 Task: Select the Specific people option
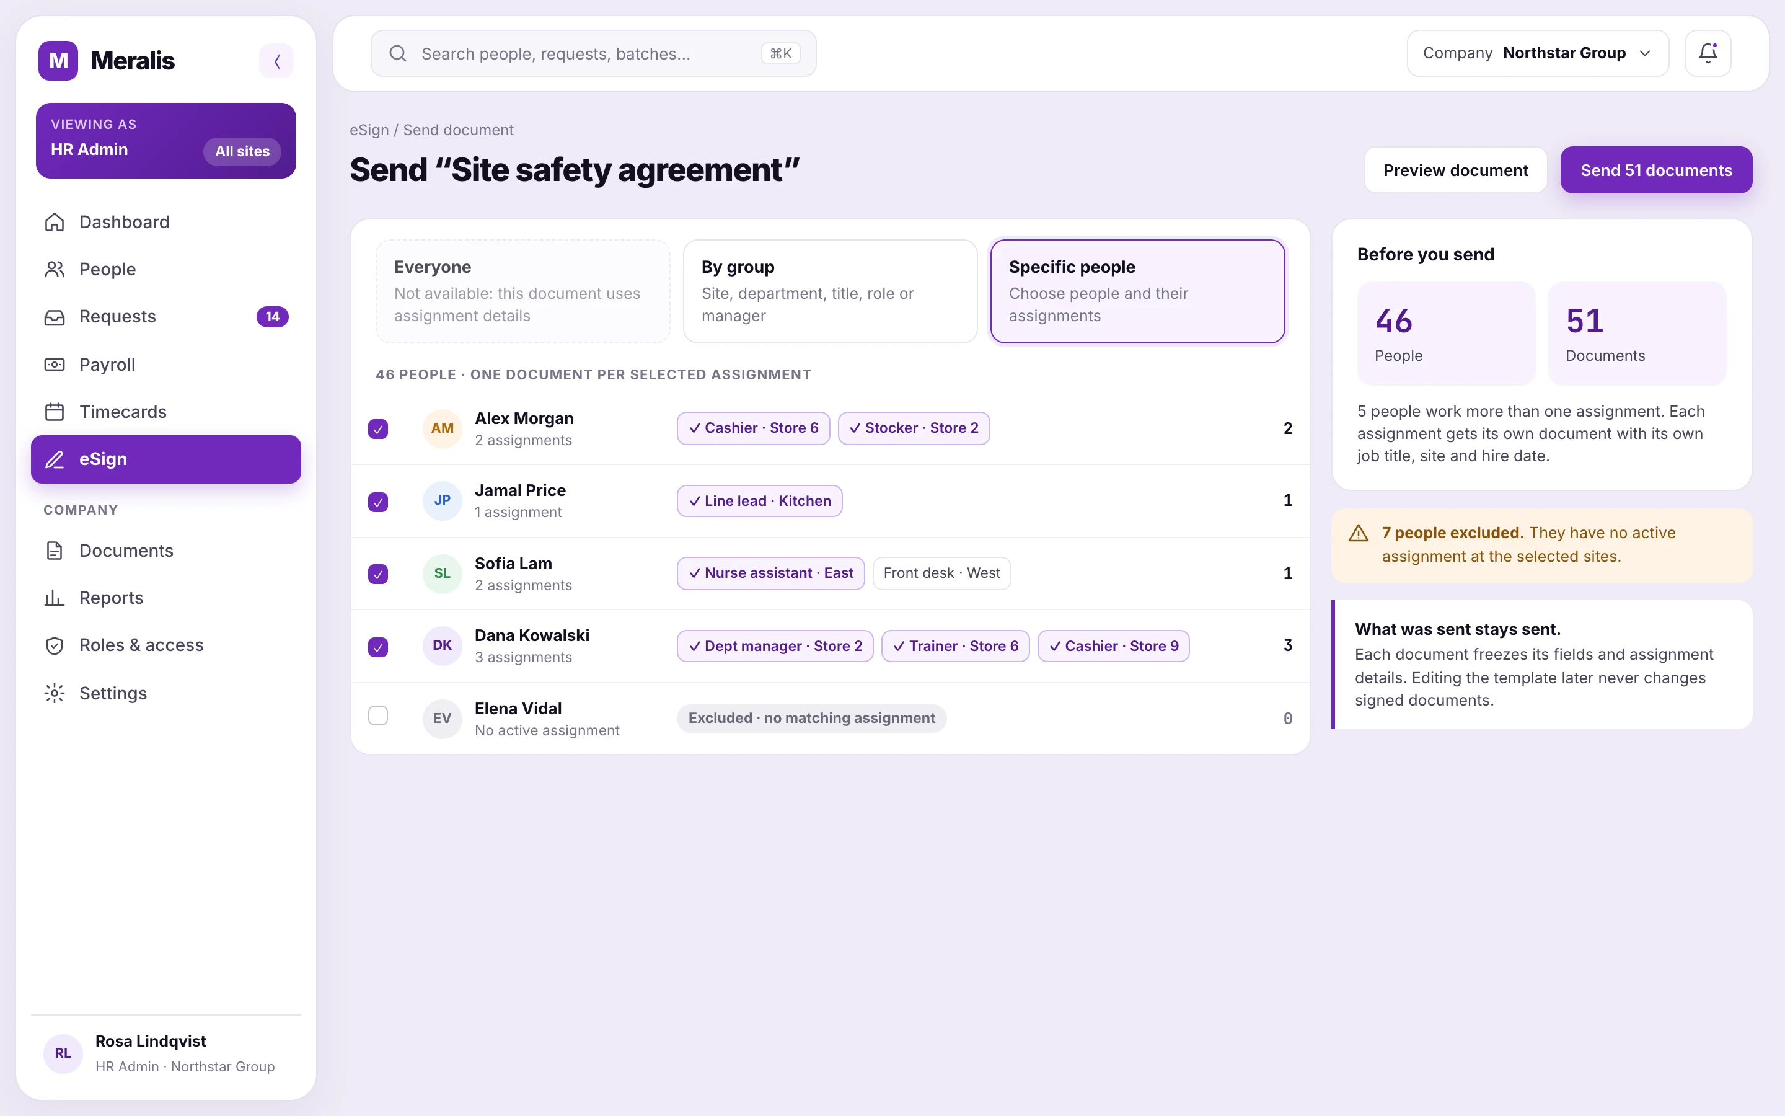(x=1137, y=291)
